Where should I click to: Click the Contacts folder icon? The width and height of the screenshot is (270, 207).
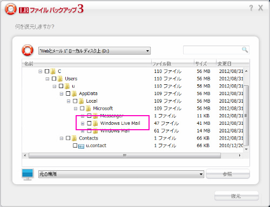(74, 138)
